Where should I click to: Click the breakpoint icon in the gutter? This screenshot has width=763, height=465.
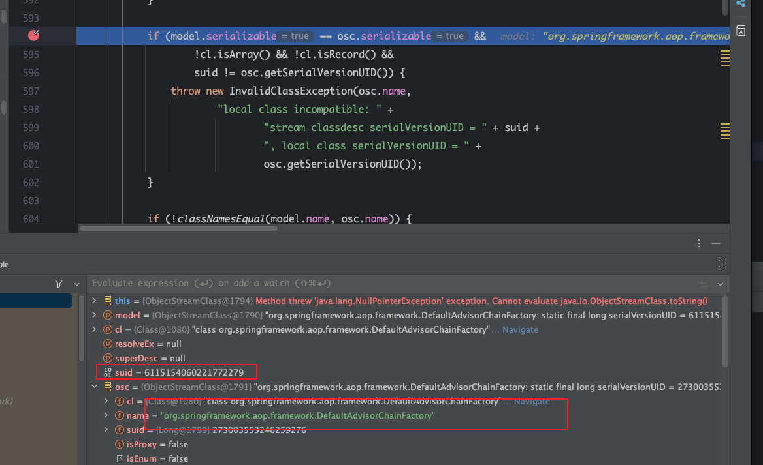[x=34, y=36]
